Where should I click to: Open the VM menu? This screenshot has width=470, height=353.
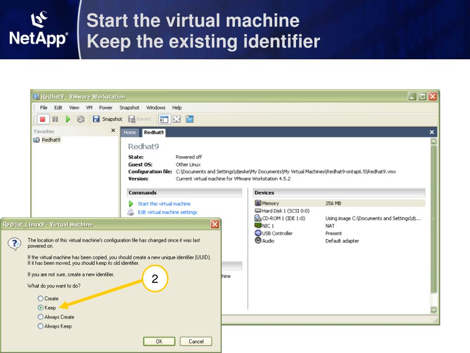(x=89, y=108)
